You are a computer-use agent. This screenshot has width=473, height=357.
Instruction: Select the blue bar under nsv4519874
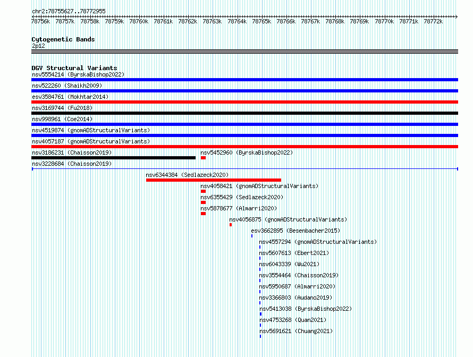pyautogui.click(x=244, y=135)
